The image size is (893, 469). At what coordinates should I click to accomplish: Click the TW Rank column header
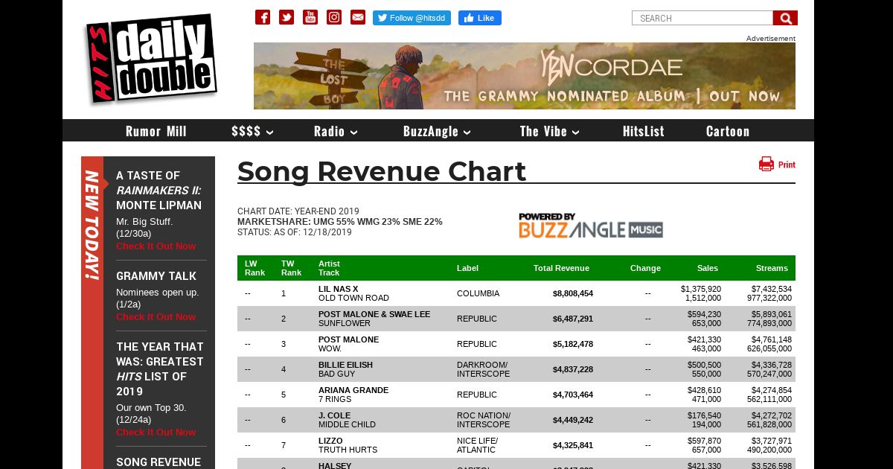[291, 268]
